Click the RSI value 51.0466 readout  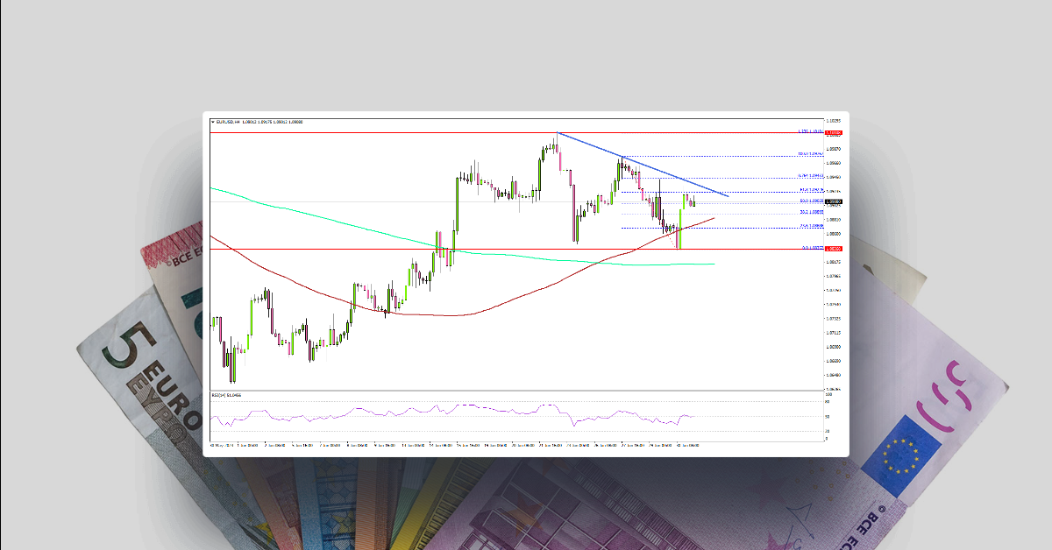coord(235,397)
